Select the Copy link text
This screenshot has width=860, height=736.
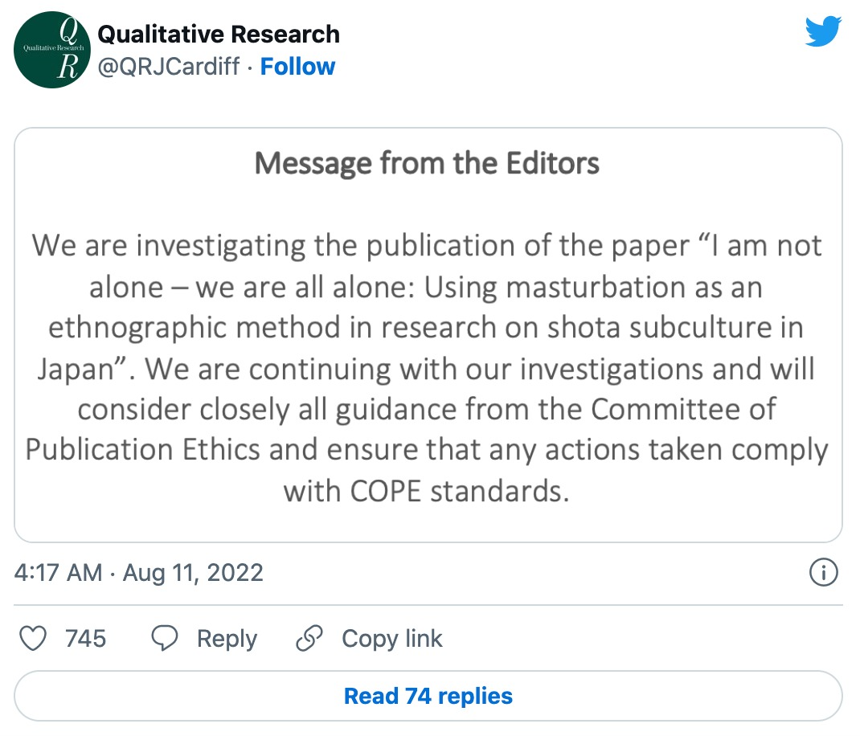(x=391, y=639)
